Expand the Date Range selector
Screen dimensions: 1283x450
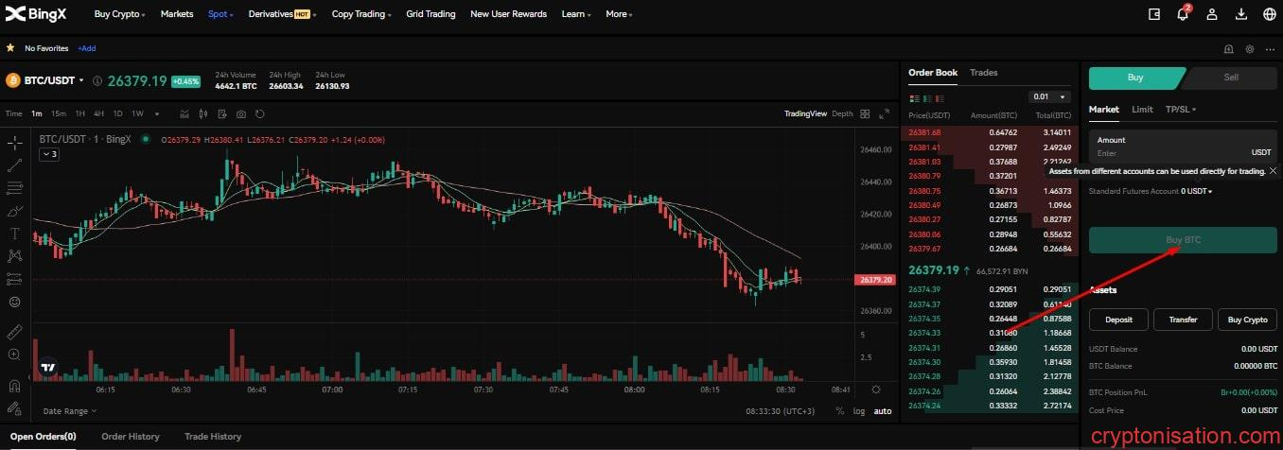[69, 411]
